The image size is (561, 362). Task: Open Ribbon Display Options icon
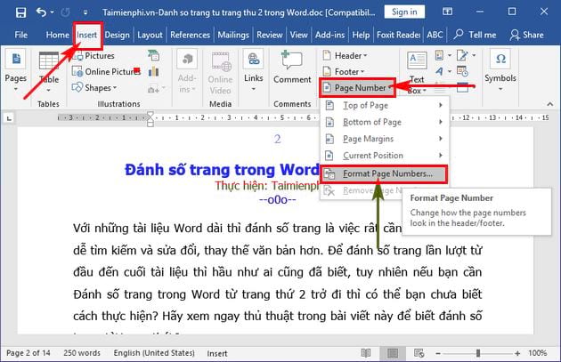447,12
